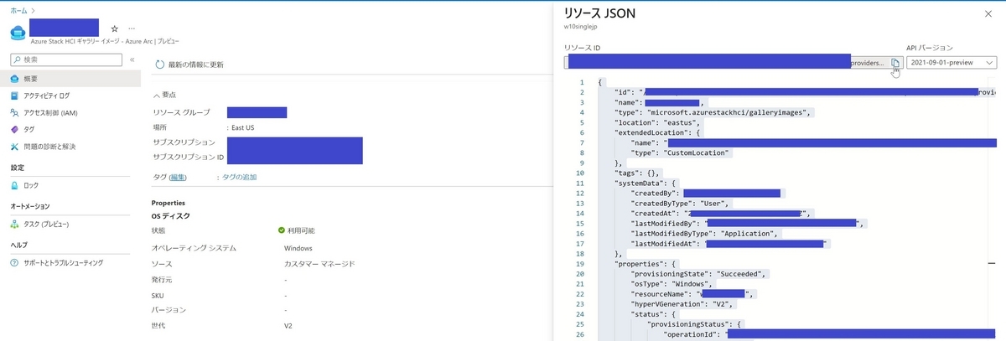
Task: Click the カスタマー マネージド source value
Action: click(319, 264)
